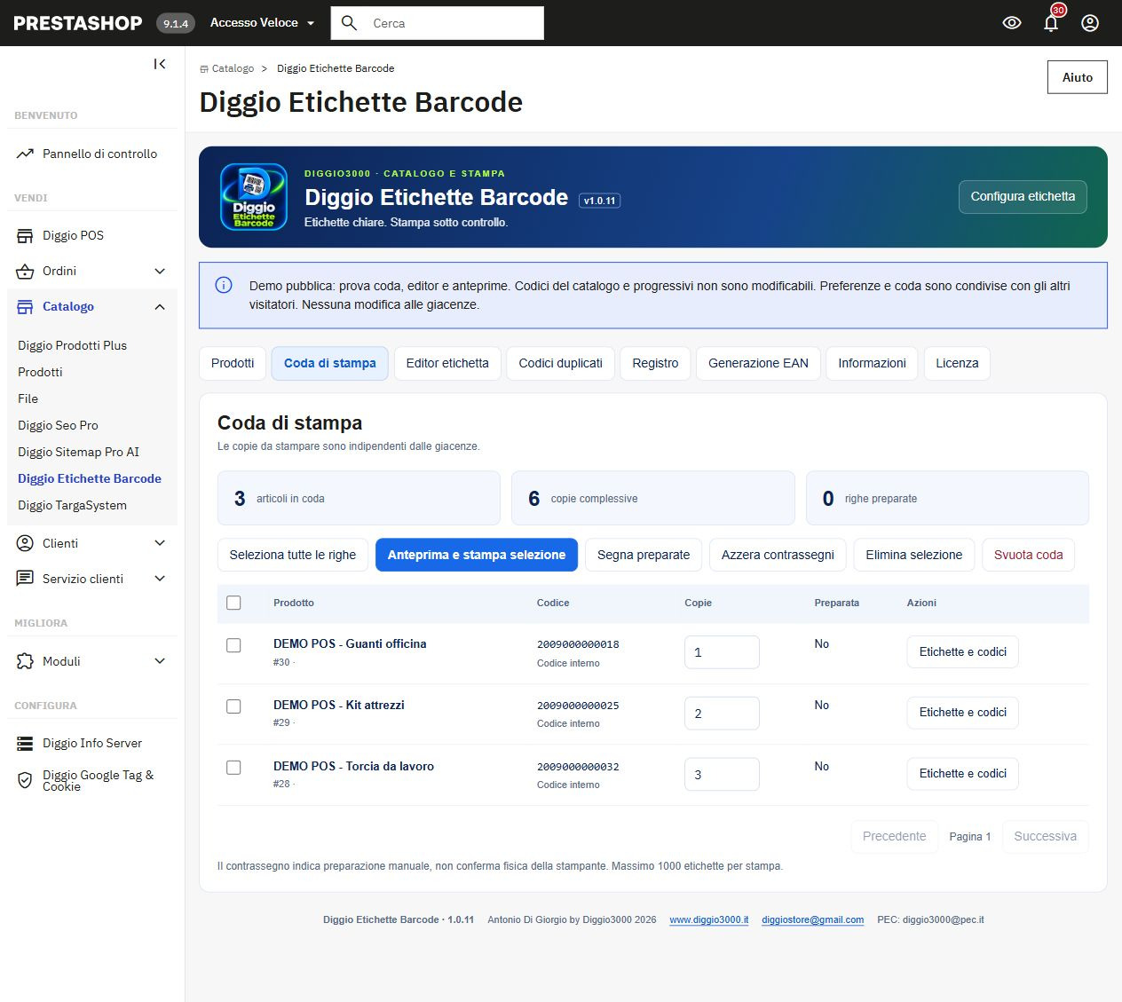Click Anteprima e stampa selezione
The height and width of the screenshot is (1002, 1122).
(x=477, y=555)
